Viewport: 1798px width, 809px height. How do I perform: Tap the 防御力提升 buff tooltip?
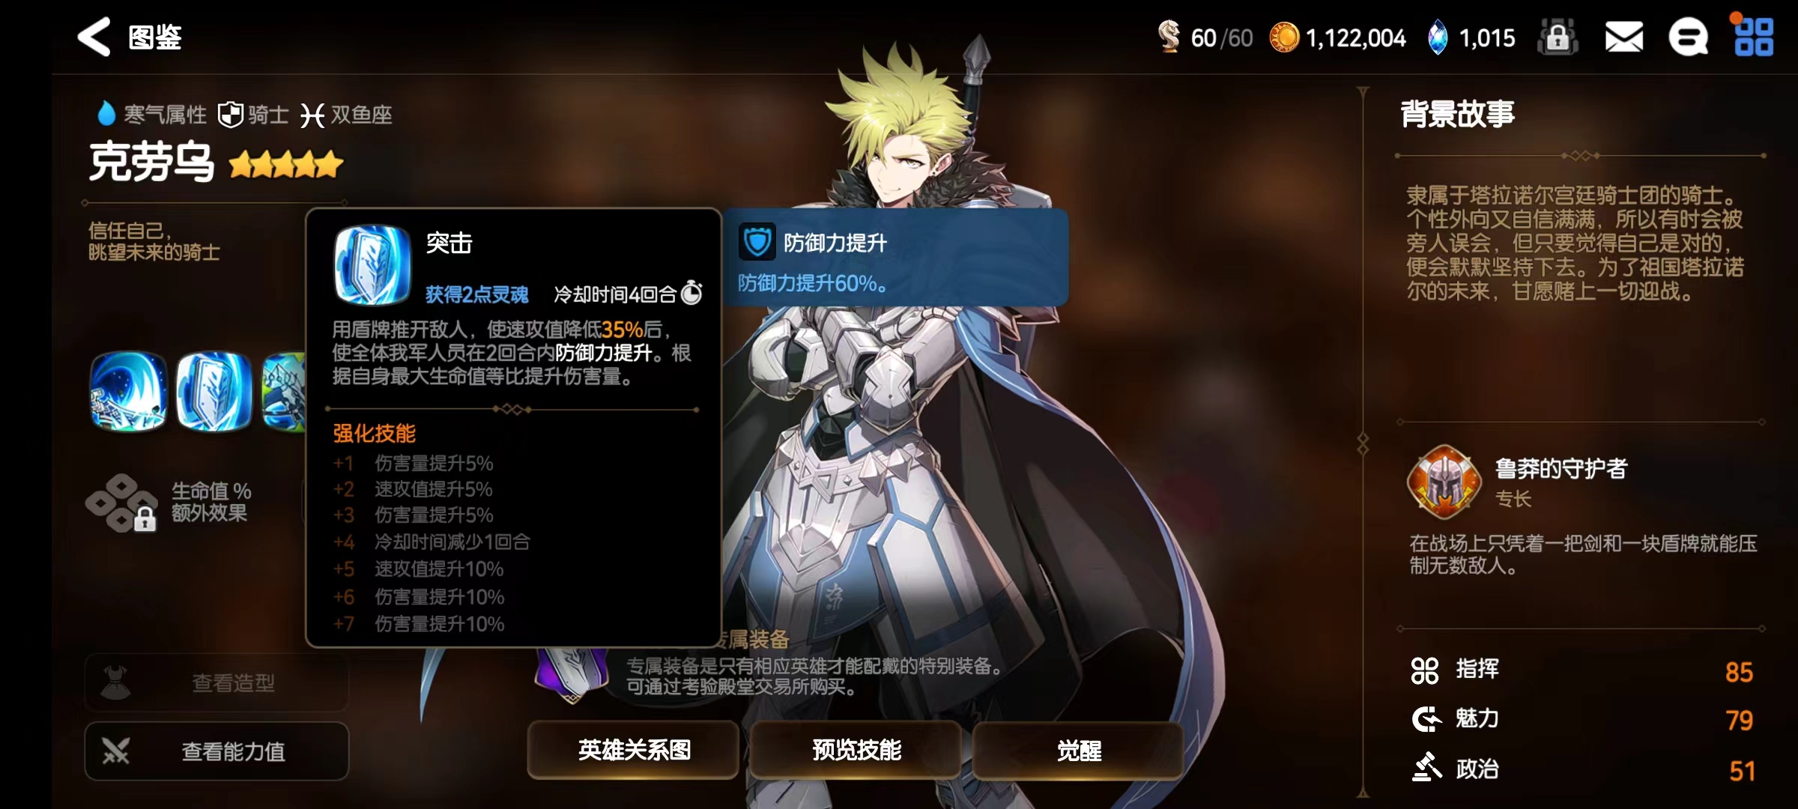(895, 258)
